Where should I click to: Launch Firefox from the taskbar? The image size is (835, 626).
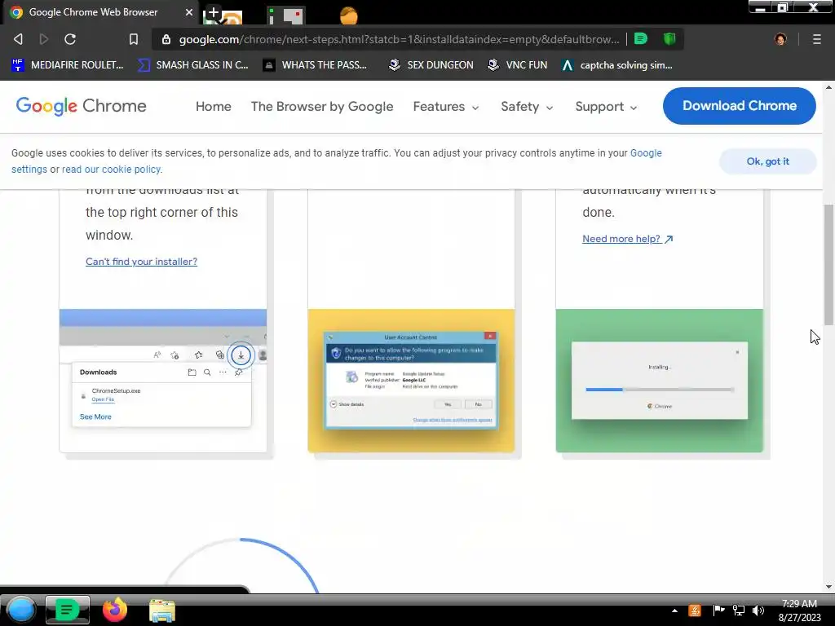point(114,610)
